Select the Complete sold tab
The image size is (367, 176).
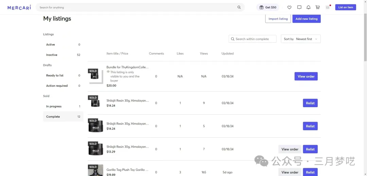click(x=63, y=116)
